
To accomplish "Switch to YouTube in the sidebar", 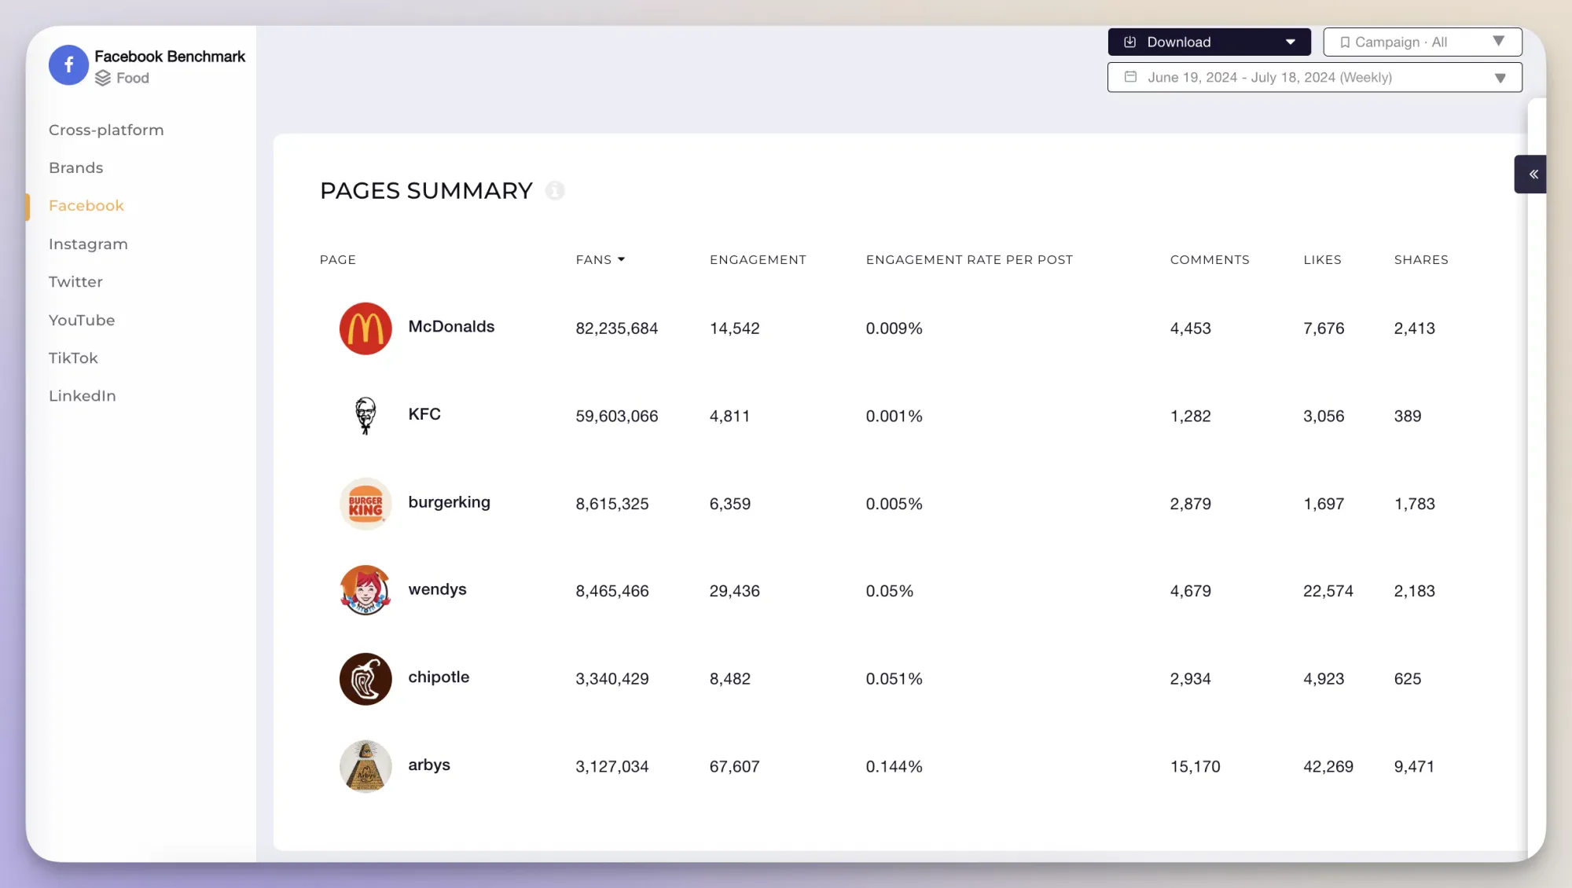I will pos(82,321).
